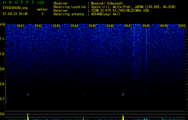Viewport: 188px width, 120px height.
Task: Click the Receiving antenna label
Action: click(69, 14)
